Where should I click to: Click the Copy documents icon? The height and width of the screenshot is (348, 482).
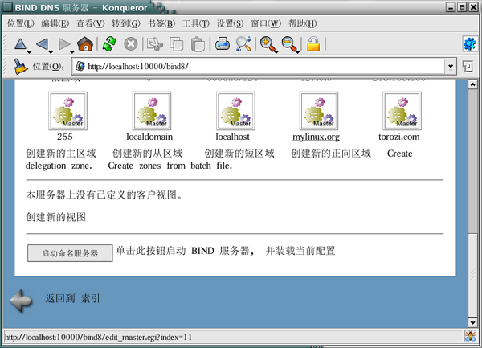pyautogui.click(x=177, y=44)
